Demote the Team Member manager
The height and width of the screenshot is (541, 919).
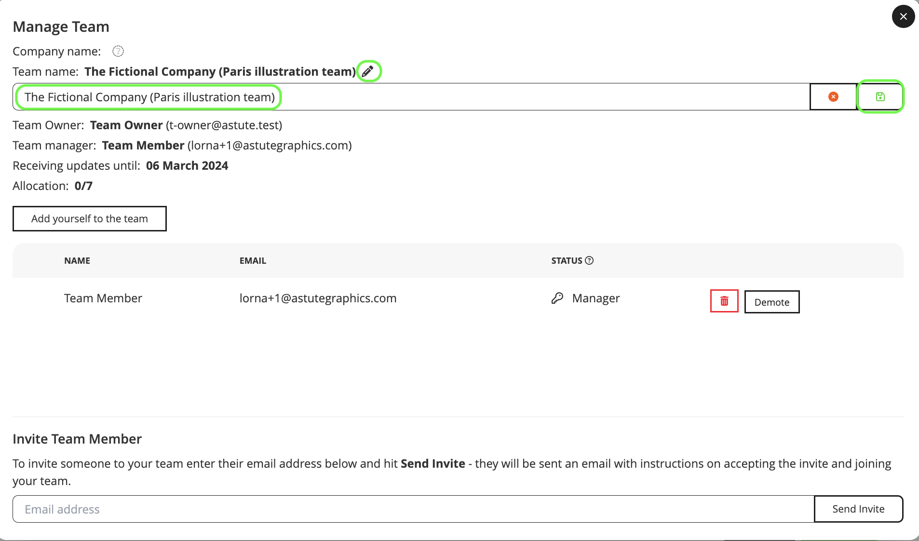click(x=771, y=302)
